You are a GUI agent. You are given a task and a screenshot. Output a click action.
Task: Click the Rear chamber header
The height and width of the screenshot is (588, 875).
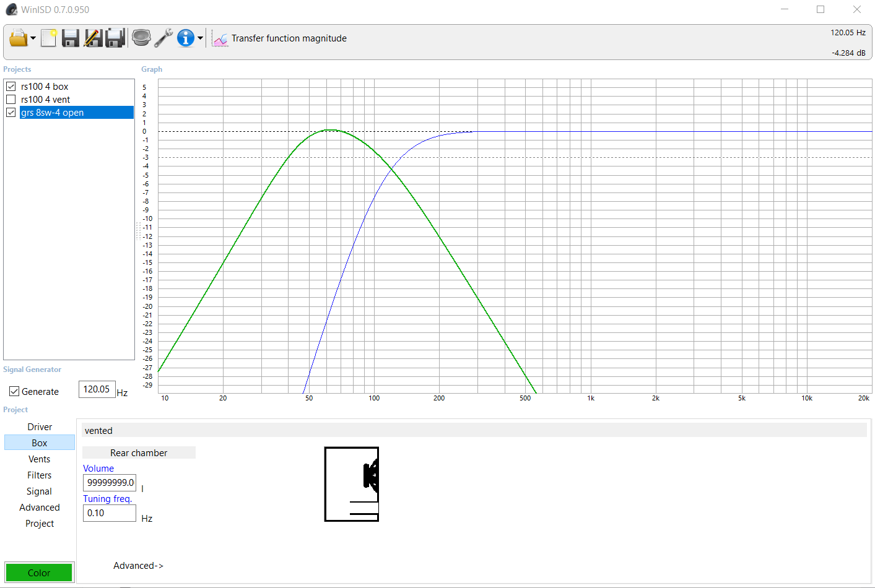tap(139, 453)
